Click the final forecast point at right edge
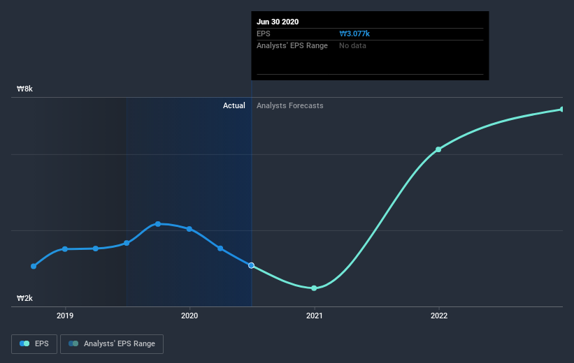This screenshot has height=363, width=574. pyautogui.click(x=562, y=110)
